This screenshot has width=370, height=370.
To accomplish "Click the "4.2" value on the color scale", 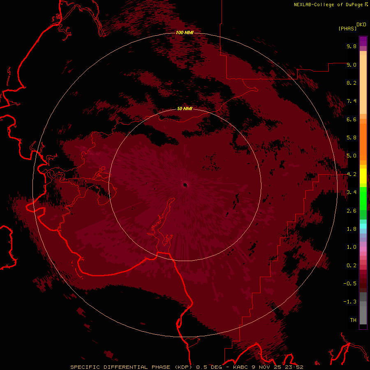I will [351, 174].
